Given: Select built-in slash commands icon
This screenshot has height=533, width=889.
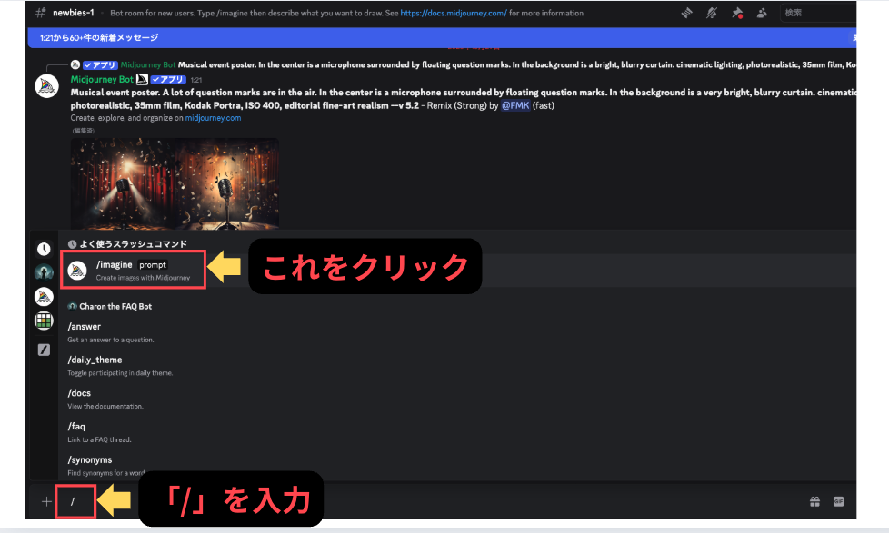Looking at the screenshot, I should click(44, 350).
